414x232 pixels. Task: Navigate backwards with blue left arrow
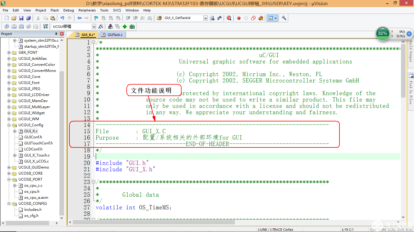tap(79, 18)
